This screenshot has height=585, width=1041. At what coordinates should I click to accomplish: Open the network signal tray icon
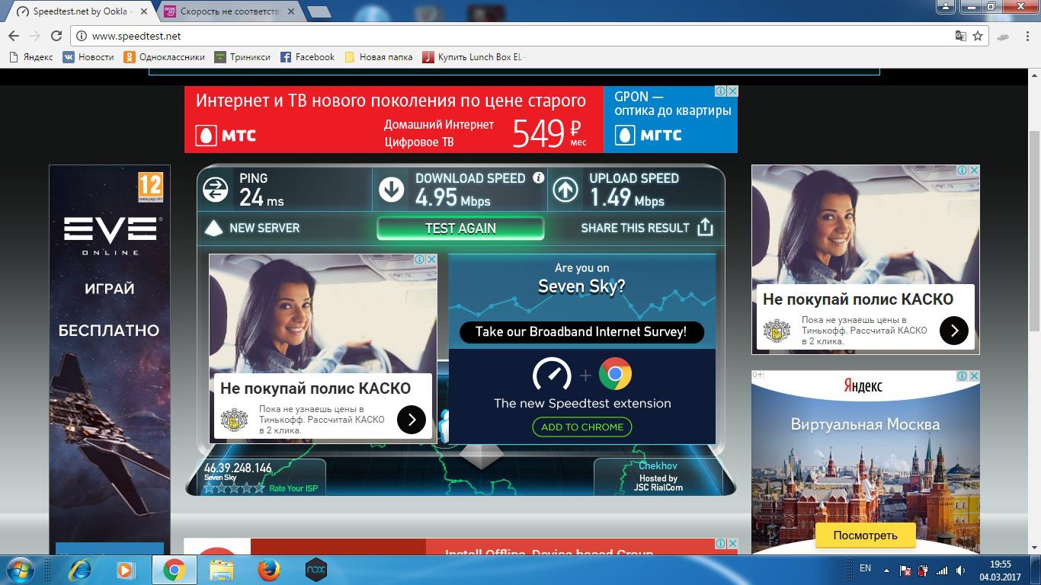pyautogui.click(x=942, y=571)
